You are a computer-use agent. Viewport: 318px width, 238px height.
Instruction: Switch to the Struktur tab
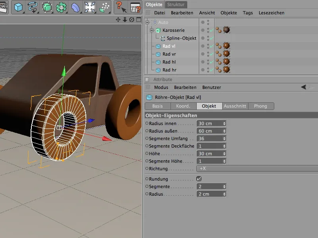point(175,4)
